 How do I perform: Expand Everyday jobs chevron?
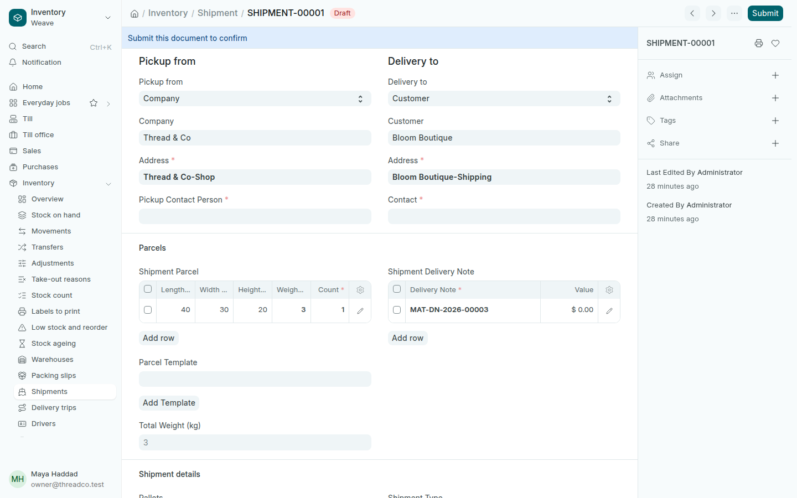coord(108,103)
